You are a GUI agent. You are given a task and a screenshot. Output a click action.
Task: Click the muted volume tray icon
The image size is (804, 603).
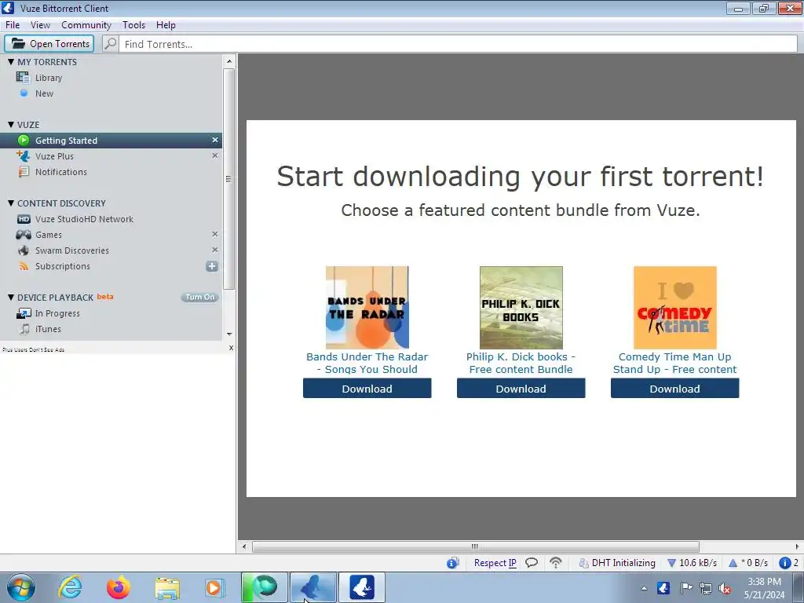point(725,588)
